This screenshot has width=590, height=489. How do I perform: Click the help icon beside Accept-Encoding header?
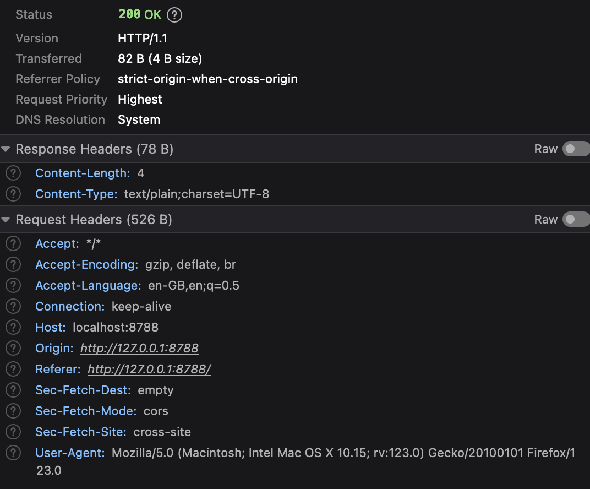pyautogui.click(x=13, y=265)
